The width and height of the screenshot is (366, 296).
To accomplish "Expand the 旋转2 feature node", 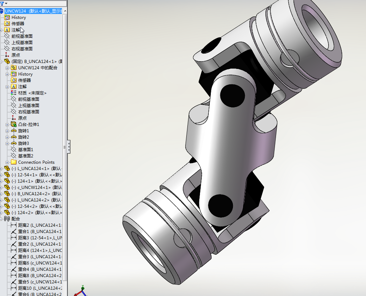I will (7, 137).
